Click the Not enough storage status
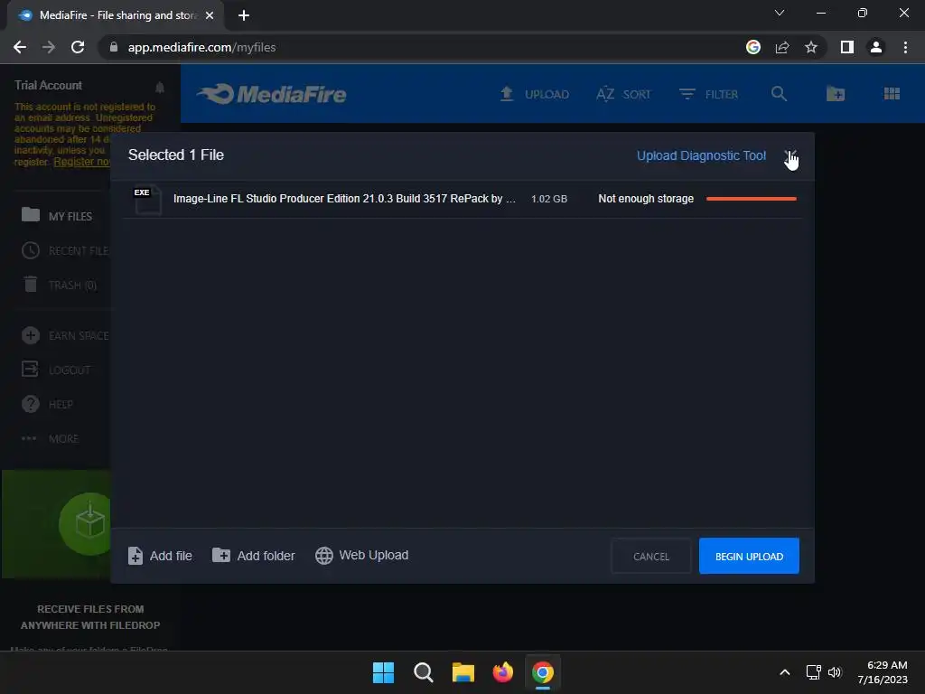This screenshot has width=925, height=694. point(645,199)
